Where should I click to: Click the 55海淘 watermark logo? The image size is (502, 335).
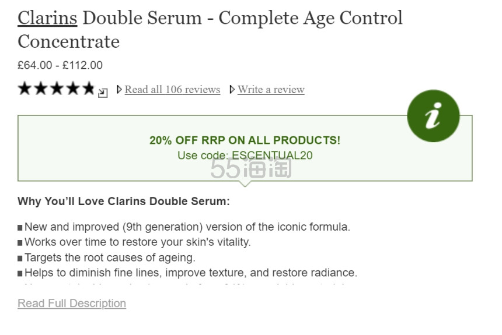pos(251,169)
